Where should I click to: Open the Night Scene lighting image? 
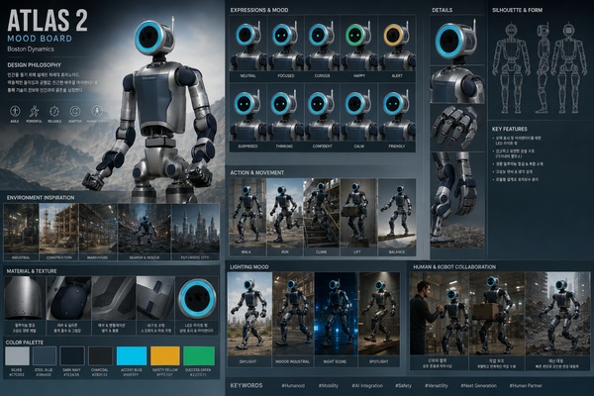click(x=336, y=314)
